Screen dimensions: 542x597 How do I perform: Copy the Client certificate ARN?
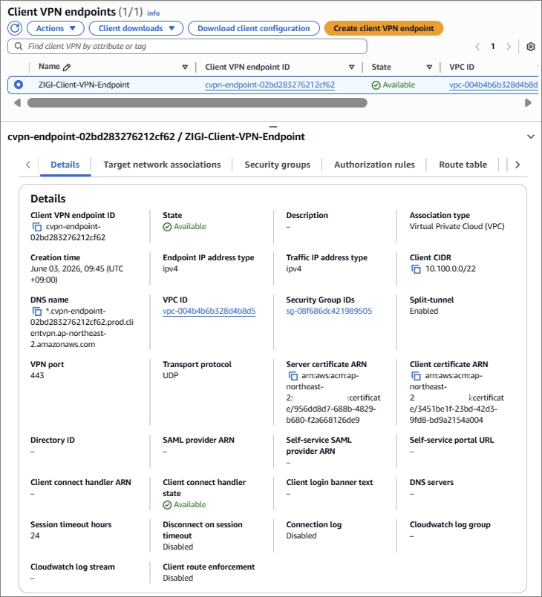point(416,376)
